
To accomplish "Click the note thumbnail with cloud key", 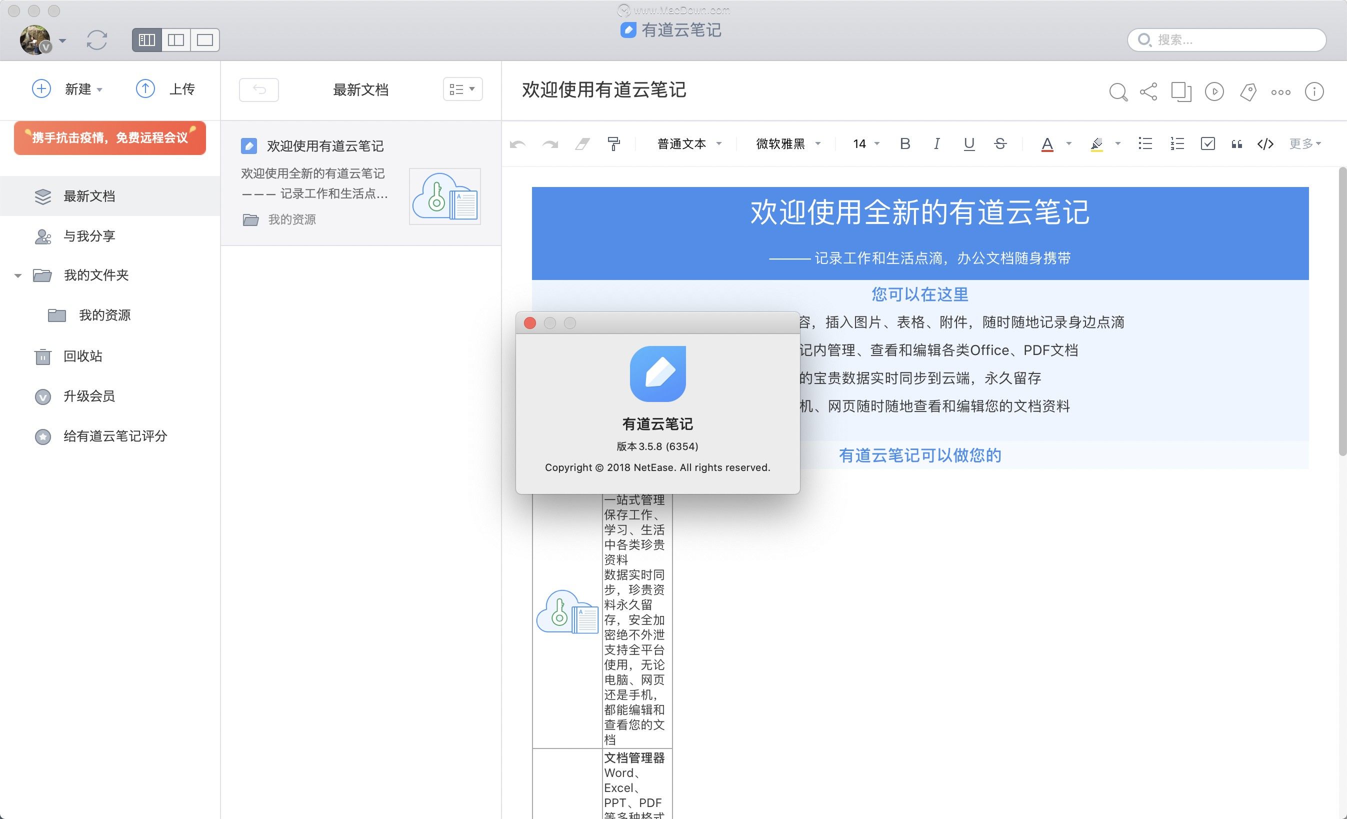I will tap(445, 197).
